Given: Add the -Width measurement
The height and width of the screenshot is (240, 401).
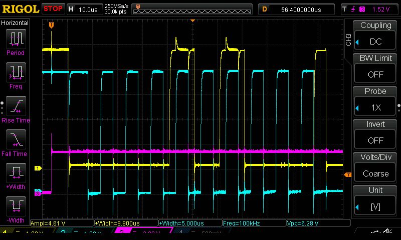Looking at the screenshot, I should (16, 209).
